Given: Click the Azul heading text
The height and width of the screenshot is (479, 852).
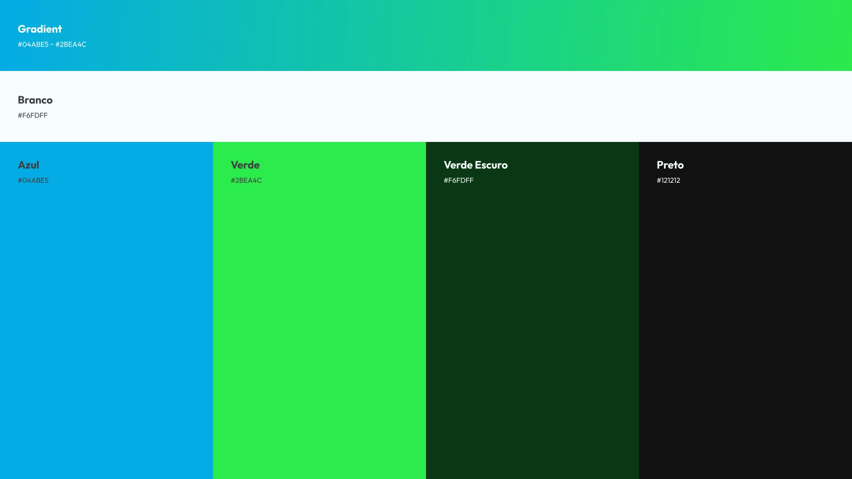Looking at the screenshot, I should pos(28,165).
